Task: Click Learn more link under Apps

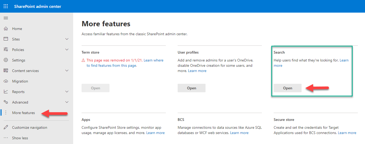Action: point(155,133)
